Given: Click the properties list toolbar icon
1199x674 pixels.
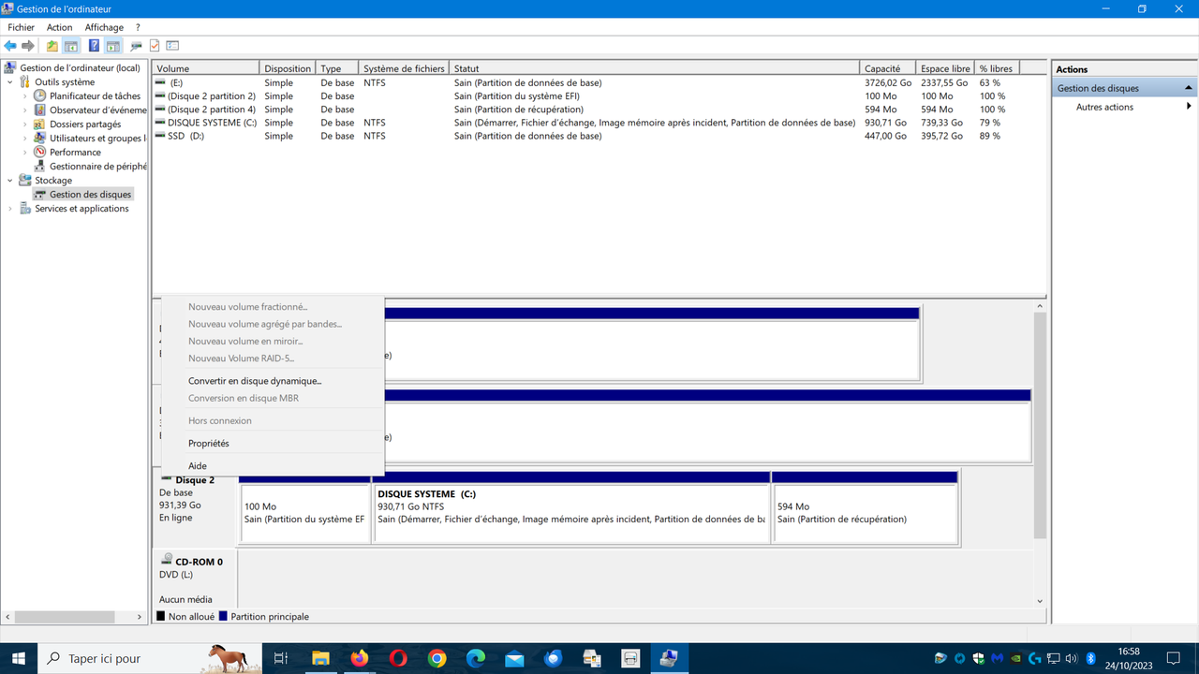Looking at the screenshot, I should pyautogui.click(x=172, y=45).
